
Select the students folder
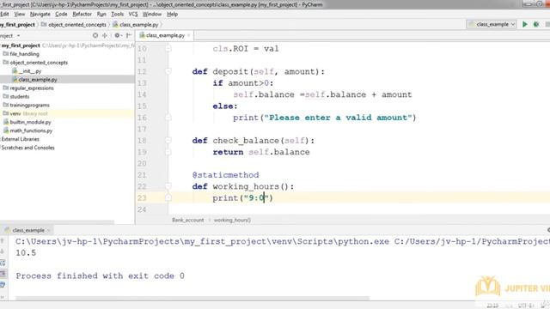click(19, 96)
